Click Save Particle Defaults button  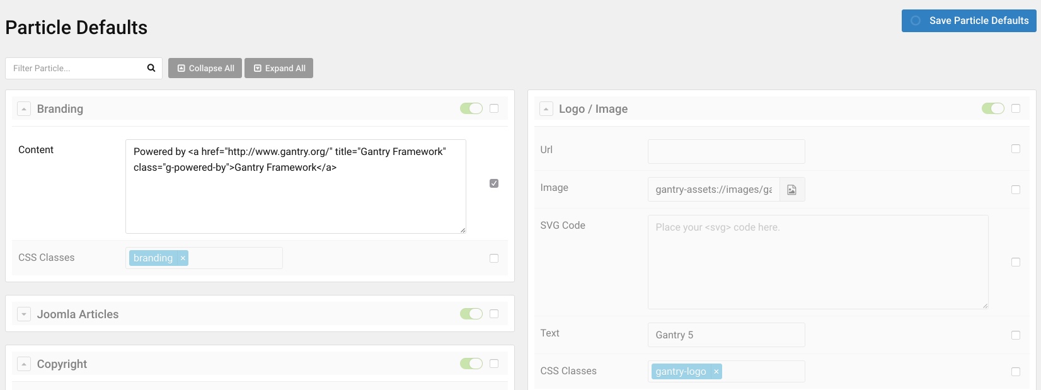(x=969, y=21)
